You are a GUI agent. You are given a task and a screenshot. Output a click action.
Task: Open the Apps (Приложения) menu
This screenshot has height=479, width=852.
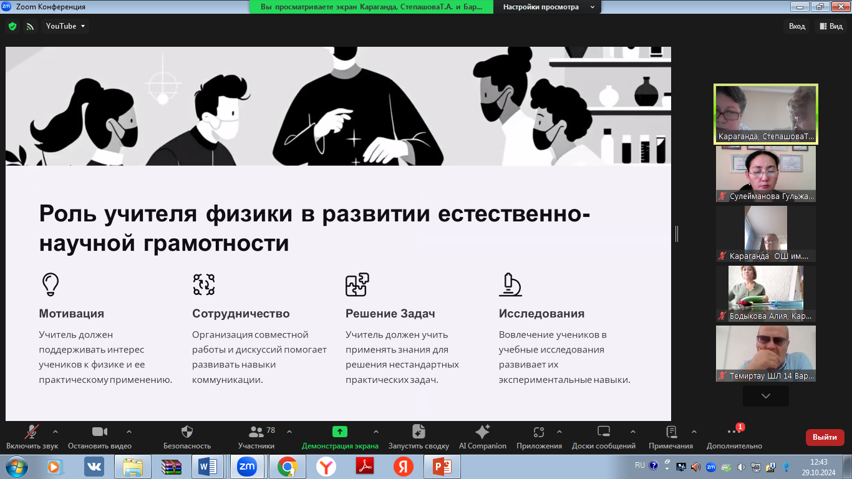pyautogui.click(x=539, y=432)
